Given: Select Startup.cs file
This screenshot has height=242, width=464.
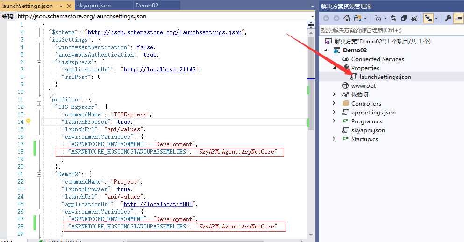Looking at the screenshot, I should [364, 139].
